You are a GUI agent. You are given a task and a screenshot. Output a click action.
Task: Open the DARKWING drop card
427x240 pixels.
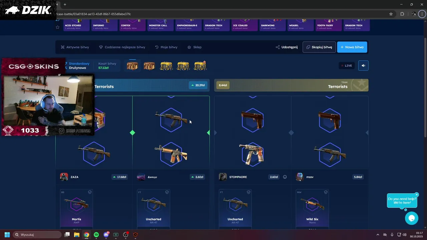pos(273,25)
